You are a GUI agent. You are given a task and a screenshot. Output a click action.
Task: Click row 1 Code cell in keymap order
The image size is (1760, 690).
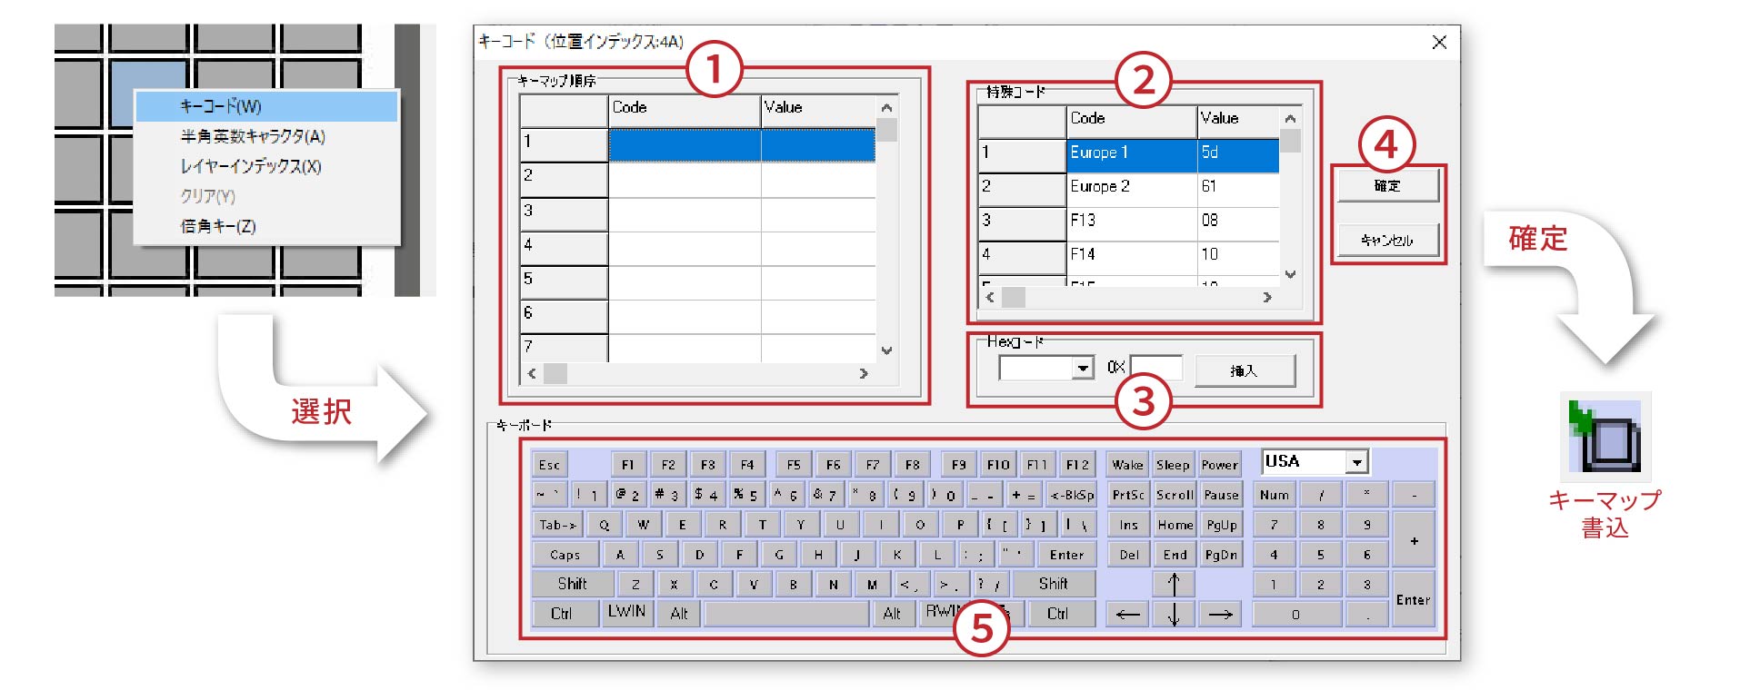point(684,144)
